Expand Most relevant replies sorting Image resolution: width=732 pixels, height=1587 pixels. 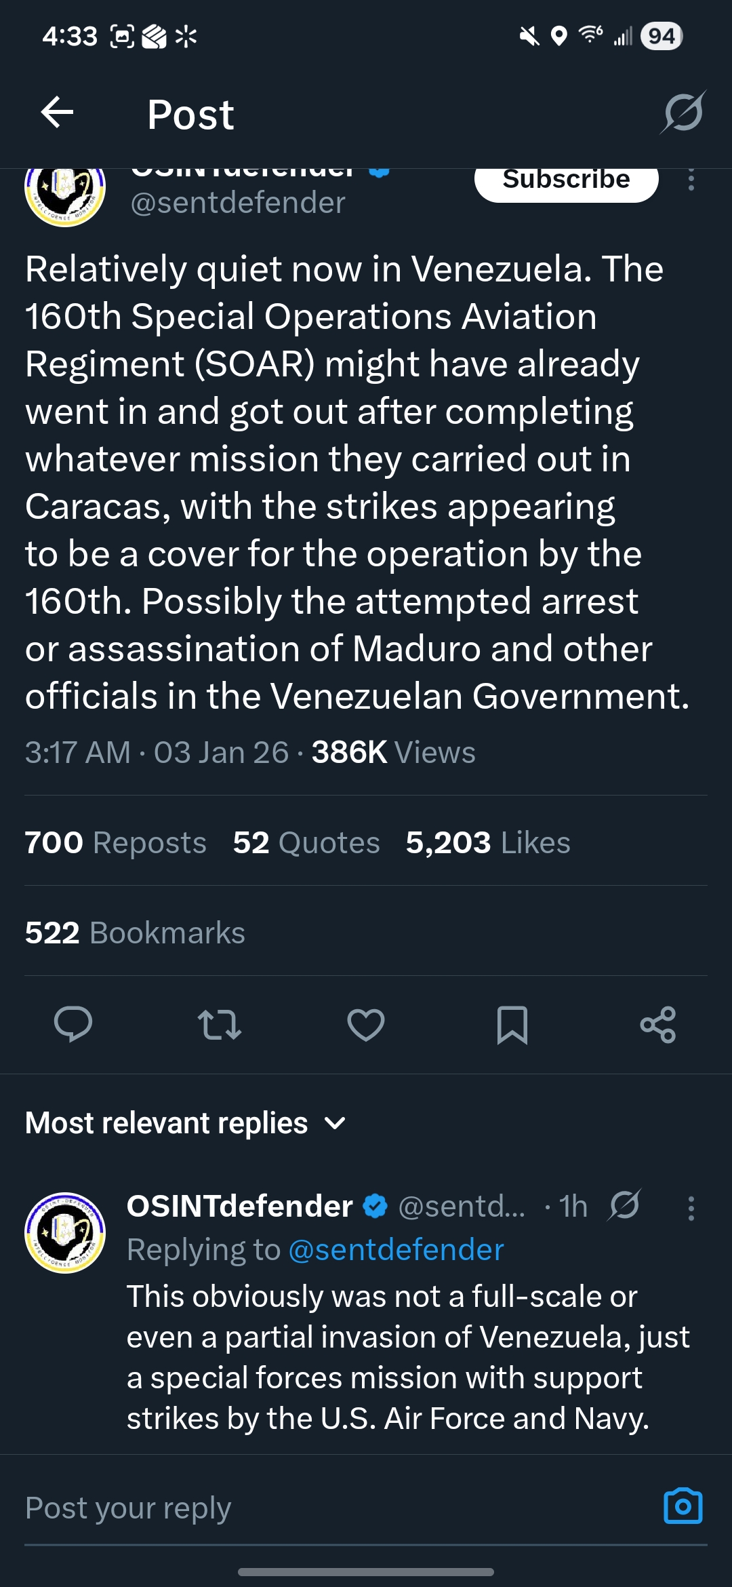(186, 1123)
